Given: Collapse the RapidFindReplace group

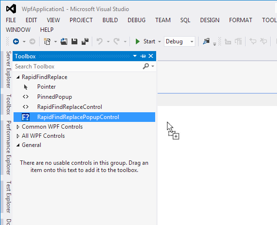Looking at the screenshot, I should pyautogui.click(x=18, y=77).
